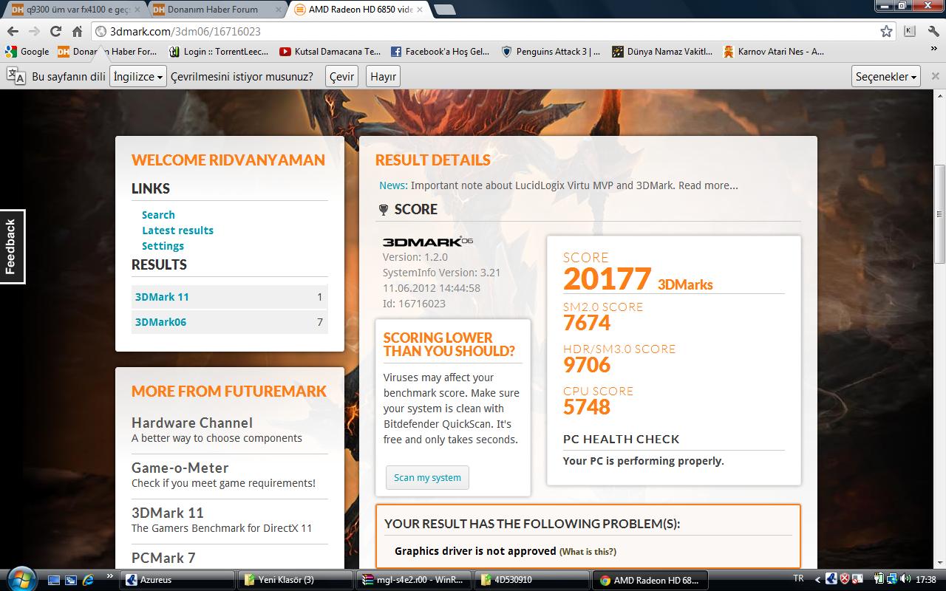Open Penguins Attack 3 bookmark
The width and height of the screenshot is (946, 591).
551,52
